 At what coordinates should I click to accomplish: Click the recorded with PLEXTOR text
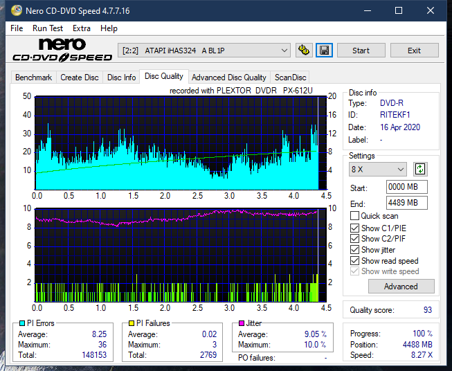241,91
